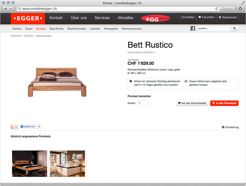Click the EGGspresso restaurant logo
246x186 pixels.
[156, 18]
